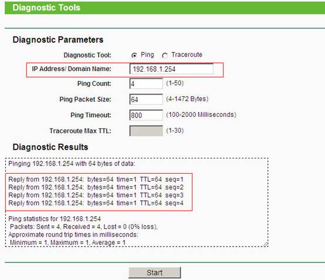Viewport: 325px width, 280px height.
Task: Click the Pinging 192.168.1.254 header line
Action: point(72,164)
